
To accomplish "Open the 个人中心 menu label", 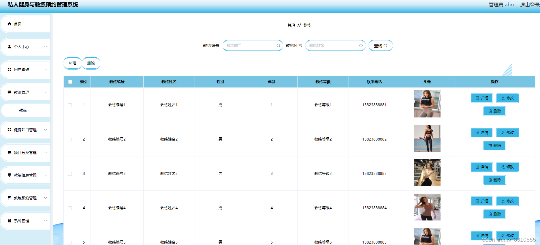I will pos(22,47).
